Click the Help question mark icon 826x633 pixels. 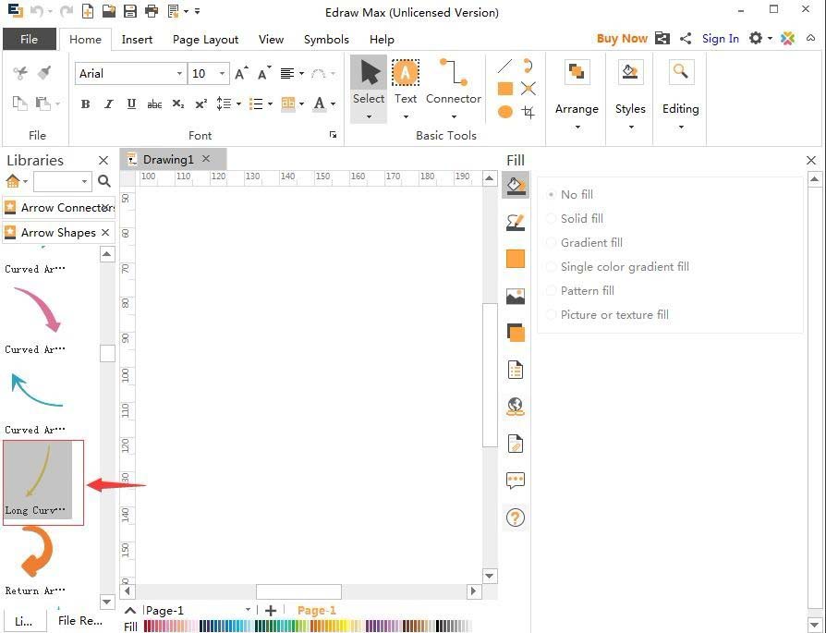coord(516,517)
